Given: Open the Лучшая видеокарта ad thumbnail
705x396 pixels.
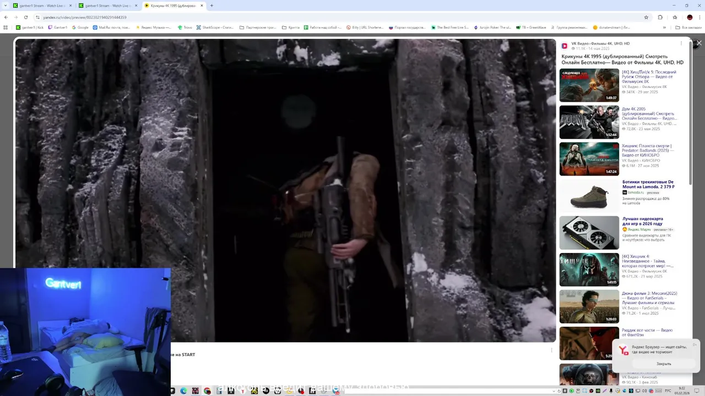Looking at the screenshot, I should [589, 233].
